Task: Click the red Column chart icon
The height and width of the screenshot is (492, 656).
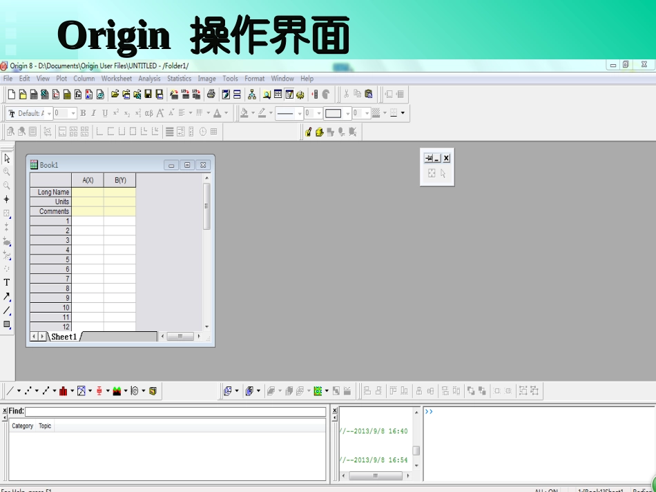Action: [x=63, y=391]
